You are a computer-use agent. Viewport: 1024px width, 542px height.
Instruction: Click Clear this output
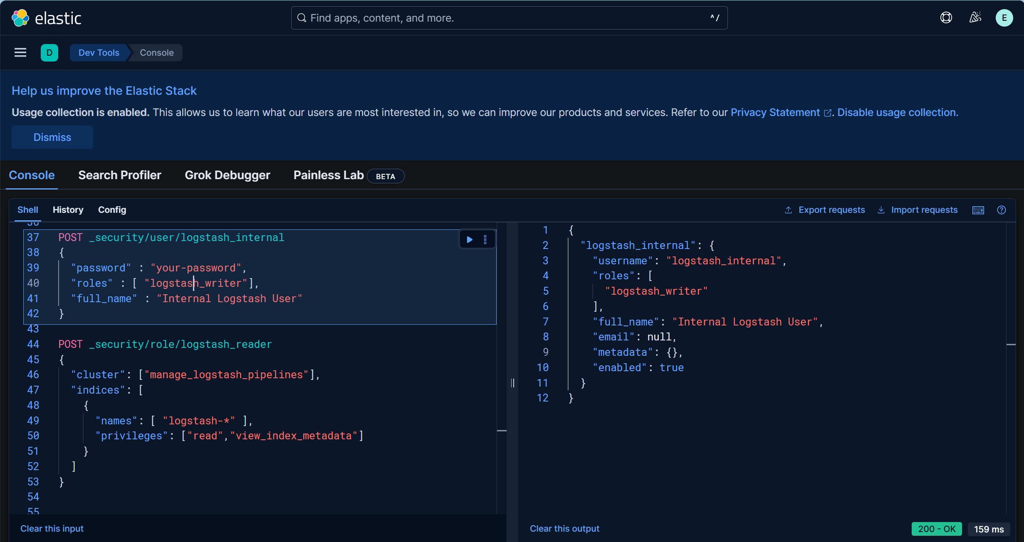coord(564,529)
